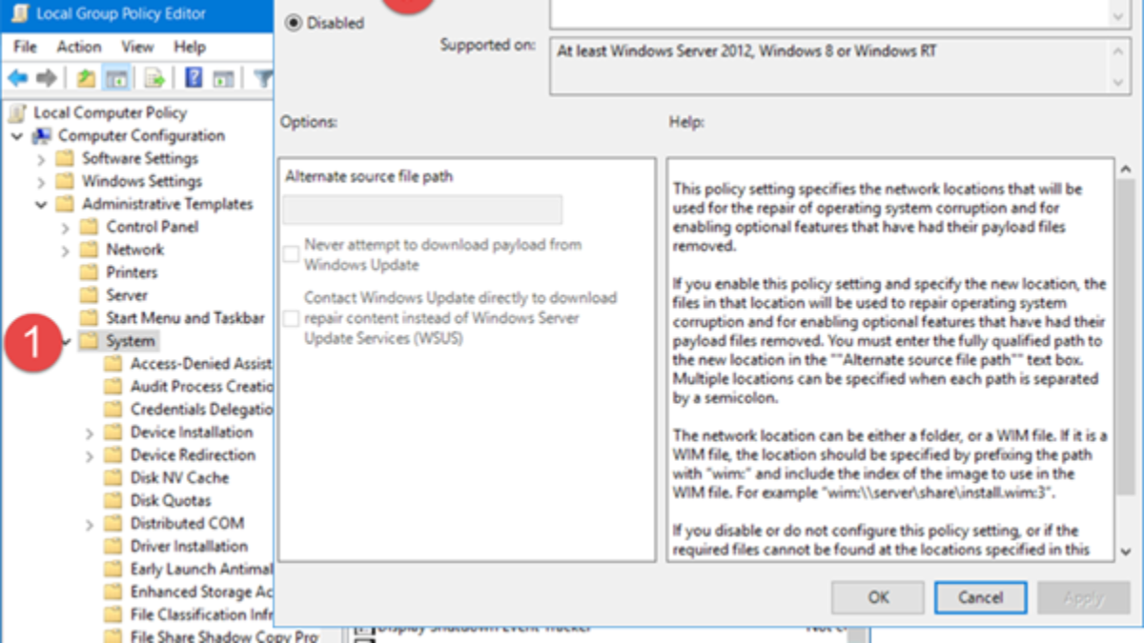Click the OK button
This screenshot has width=1144, height=643.
878,597
